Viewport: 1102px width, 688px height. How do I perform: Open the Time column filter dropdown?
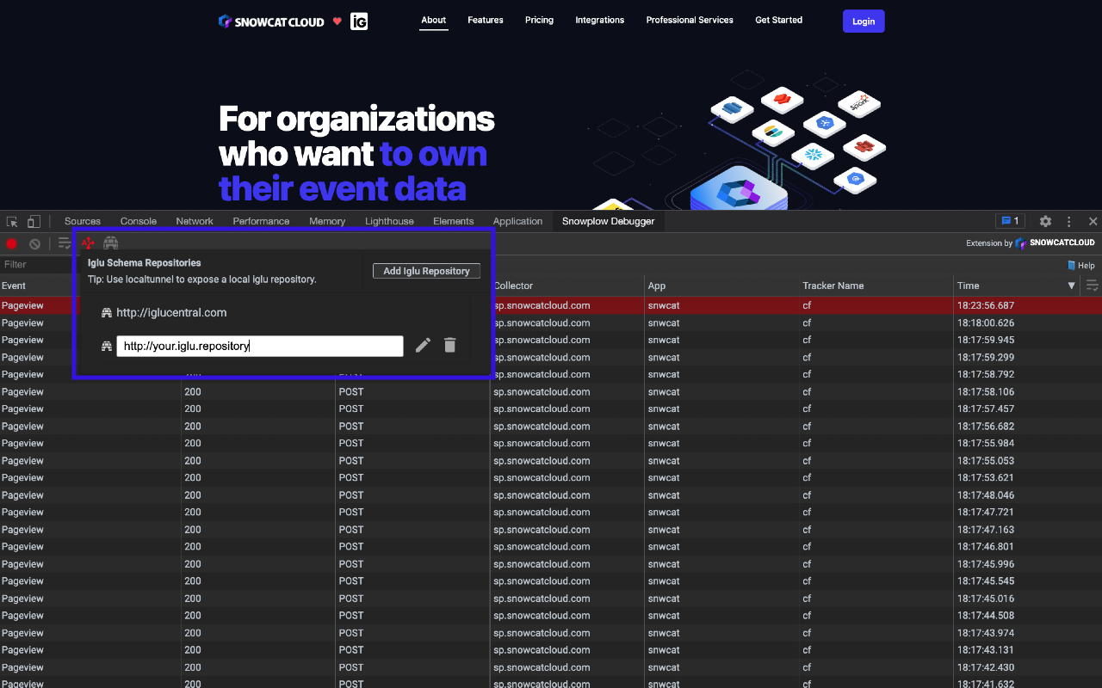click(1072, 285)
